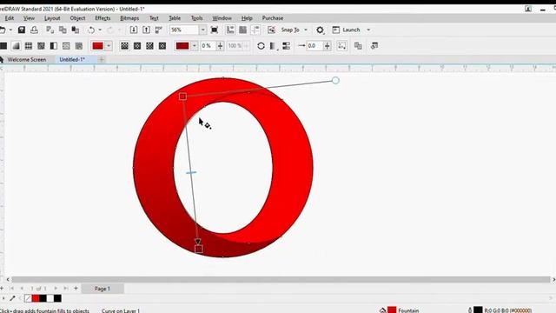Click the node transparency 0% field
Viewport: 556px width, 313px height.
tap(208, 46)
